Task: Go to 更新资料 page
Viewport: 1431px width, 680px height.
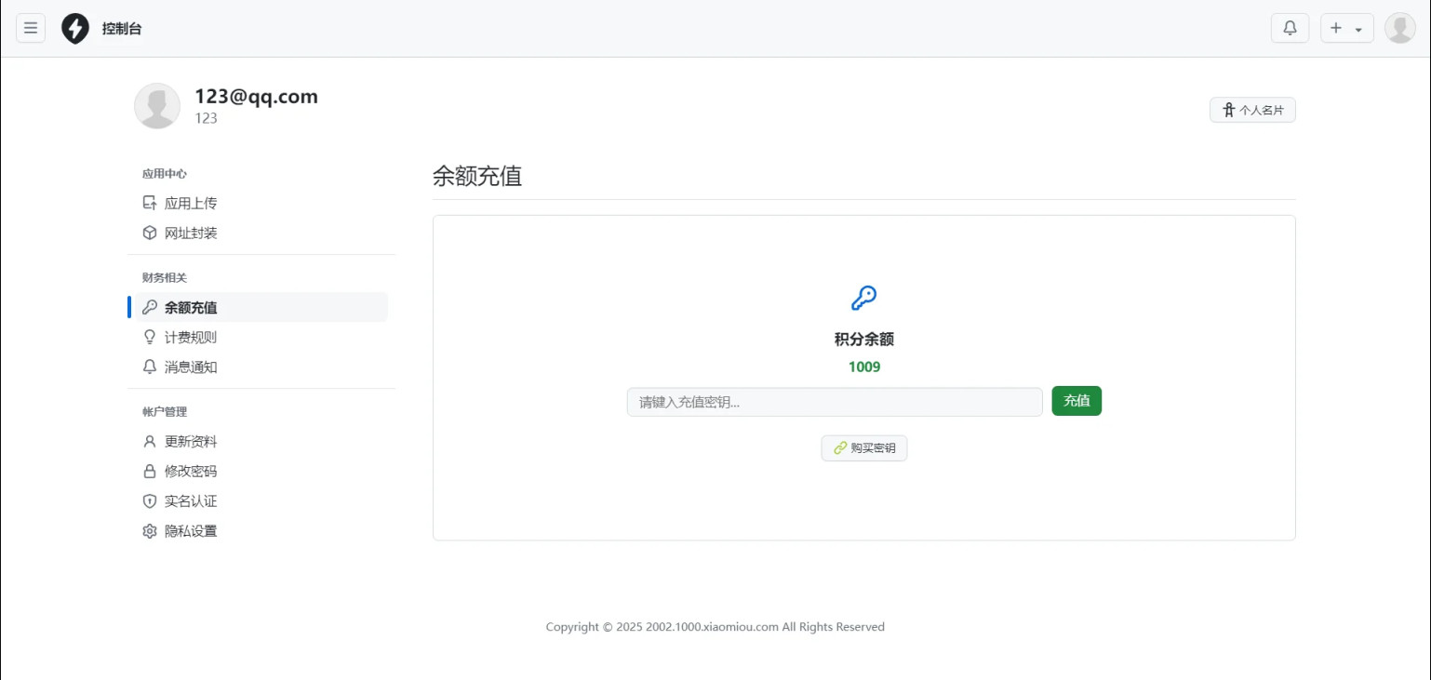Action: (190, 441)
